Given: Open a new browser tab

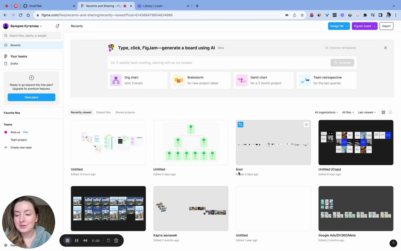Looking at the screenshot, I should coord(197,6).
